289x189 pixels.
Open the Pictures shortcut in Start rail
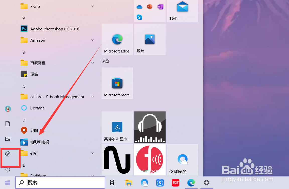[x=8, y=139]
